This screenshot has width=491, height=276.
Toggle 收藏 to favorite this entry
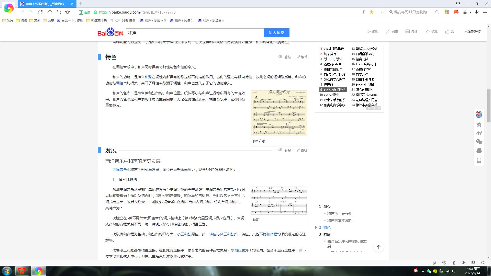(x=431, y=31)
